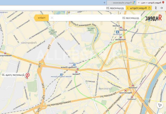Click the Вековая ул. label
The width and height of the screenshot is (166, 114).
point(90,81)
